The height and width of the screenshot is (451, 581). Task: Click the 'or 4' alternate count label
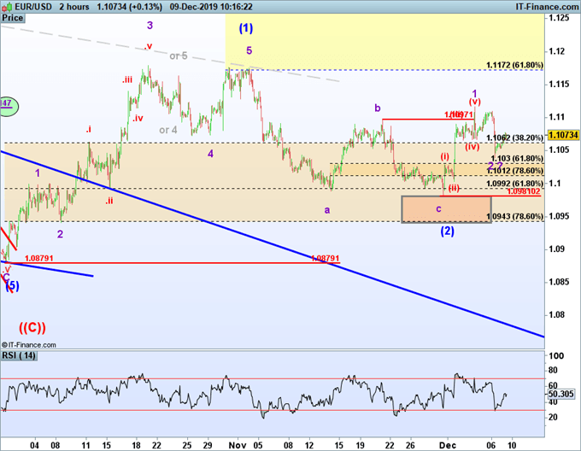click(168, 130)
